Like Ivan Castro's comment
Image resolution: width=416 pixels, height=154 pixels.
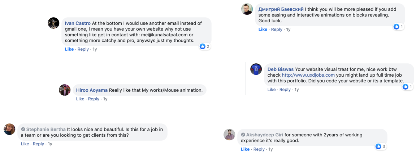[x=69, y=49]
